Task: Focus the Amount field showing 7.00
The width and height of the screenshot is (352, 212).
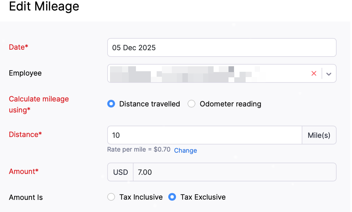Action: coord(234,172)
